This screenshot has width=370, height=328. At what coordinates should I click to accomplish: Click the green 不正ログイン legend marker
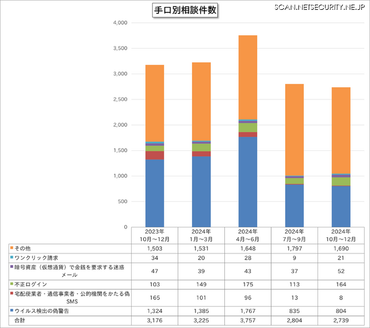[x=12, y=284]
